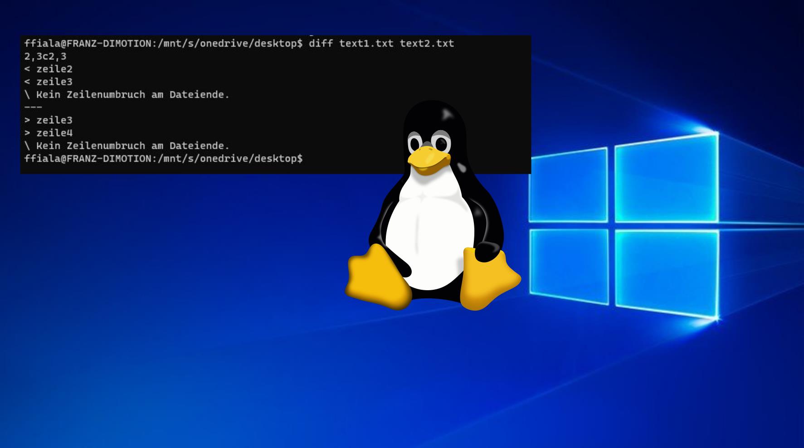The image size is (804, 448).
Task: Click the diff text1.txt text2.txt command
Action: [381, 44]
